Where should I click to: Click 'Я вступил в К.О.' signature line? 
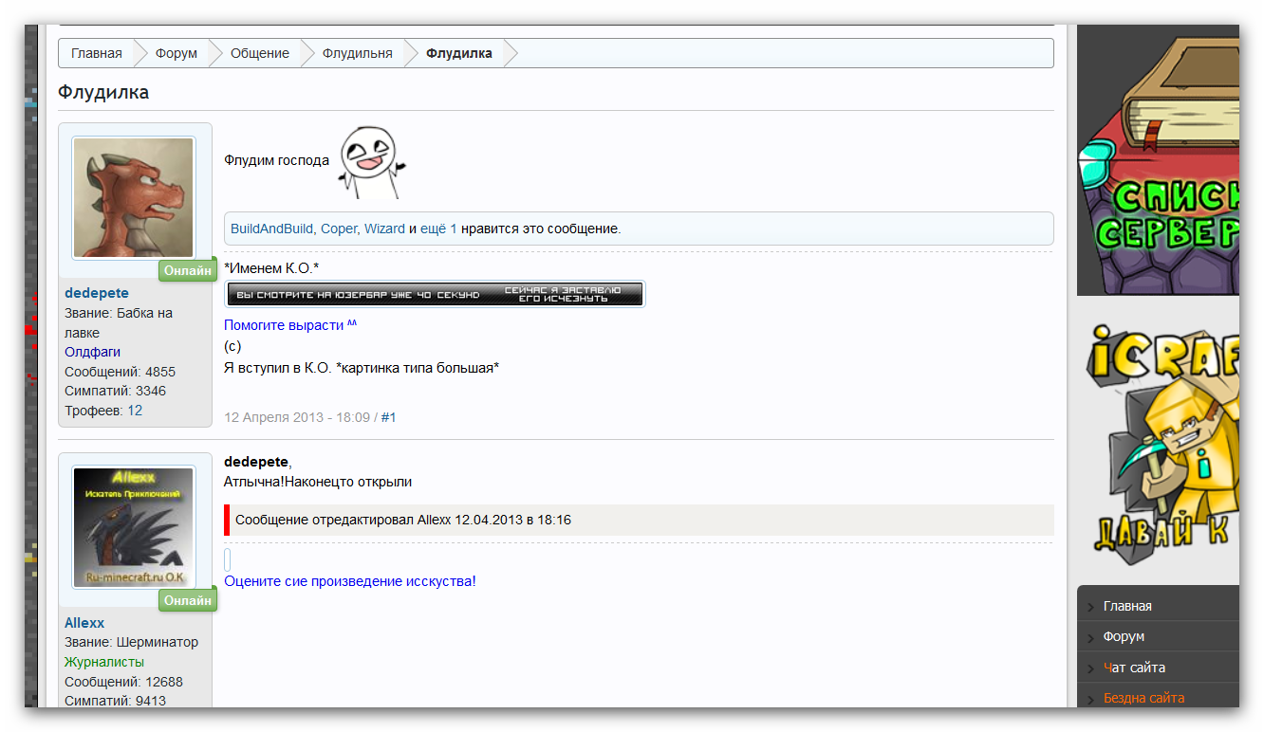(x=362, y=367)
